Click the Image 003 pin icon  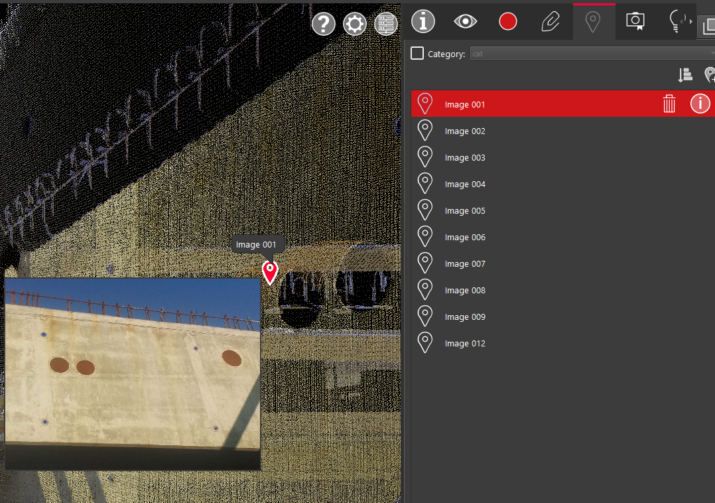(424, 157)
